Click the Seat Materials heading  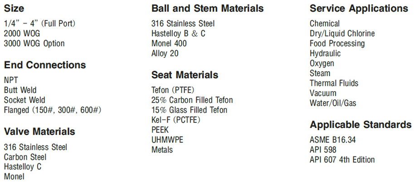point(185,75)
